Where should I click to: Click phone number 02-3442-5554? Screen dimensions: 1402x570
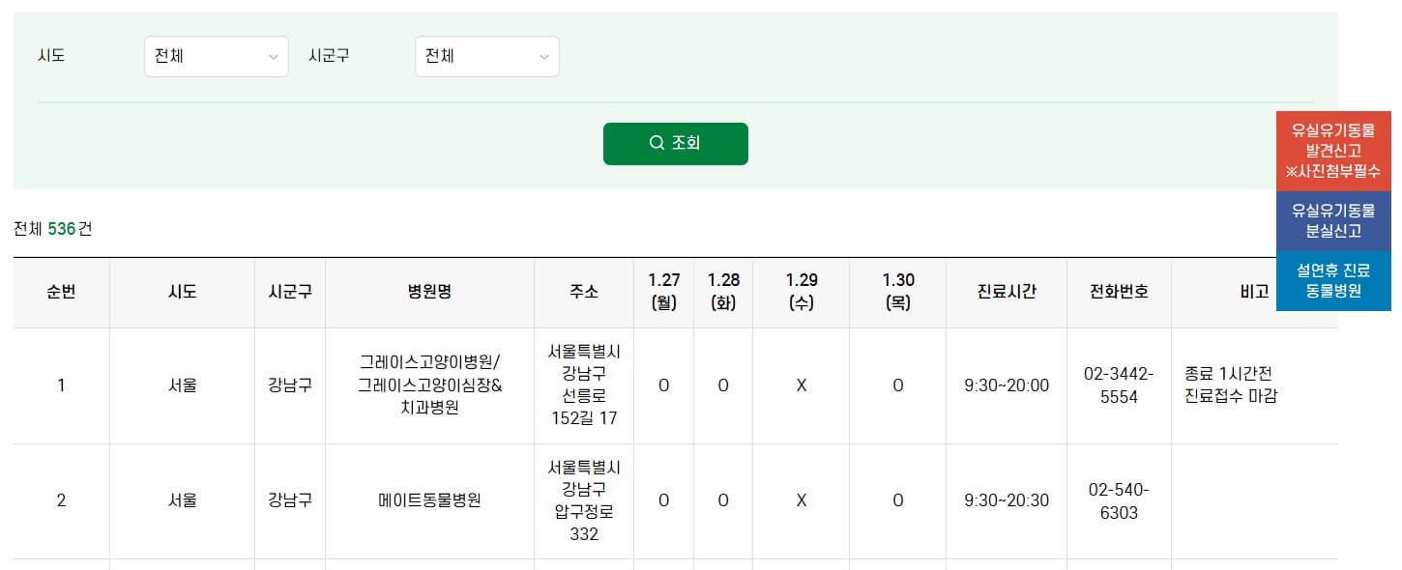click(1119, 385)
